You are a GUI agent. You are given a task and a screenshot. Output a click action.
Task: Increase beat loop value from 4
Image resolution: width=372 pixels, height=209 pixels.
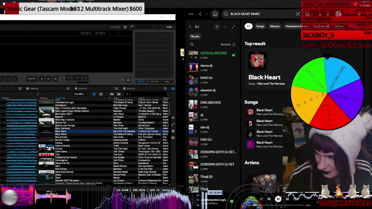click(x=85, y=78)
